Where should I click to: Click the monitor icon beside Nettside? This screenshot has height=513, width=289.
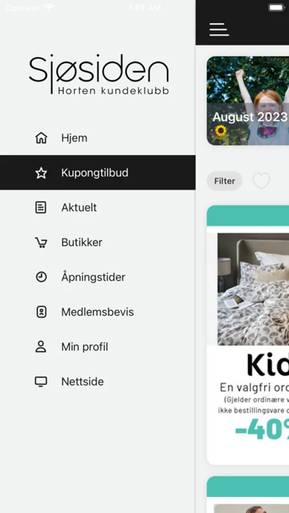coord(41,381)
